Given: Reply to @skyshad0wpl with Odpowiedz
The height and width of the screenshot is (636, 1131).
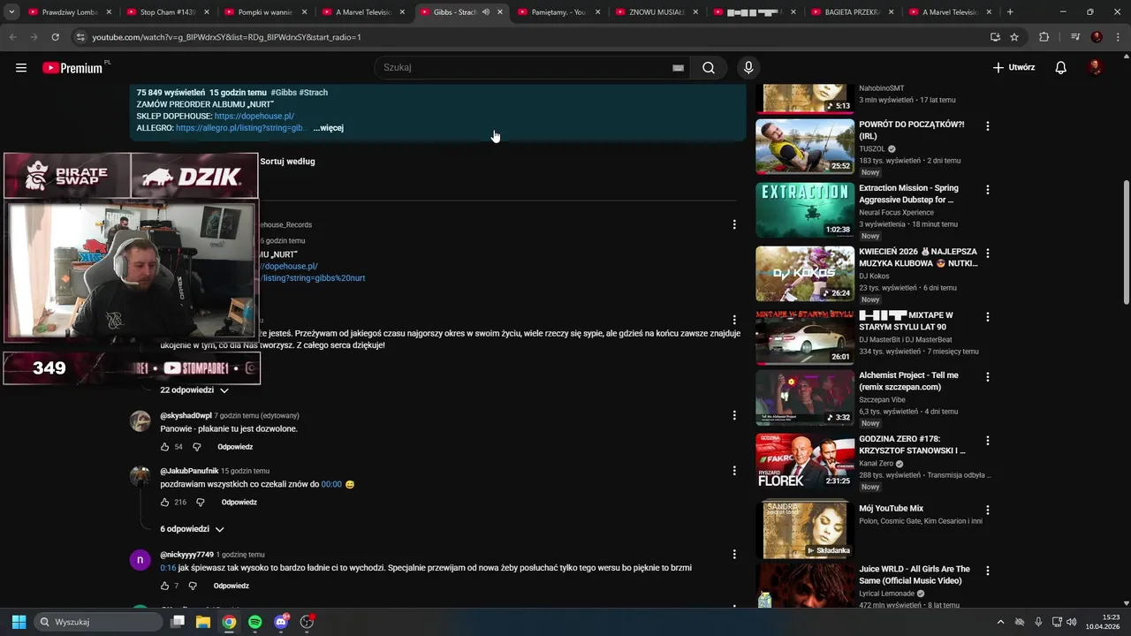Looking at the screenshot, I should pyautogui.click(x=235, y=447).
